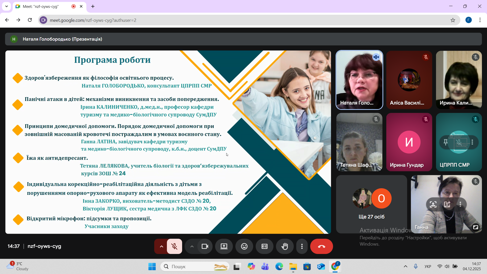Click the red leave call button
The height and width of the screenshot is (274, 487).
tap(321, 246)
